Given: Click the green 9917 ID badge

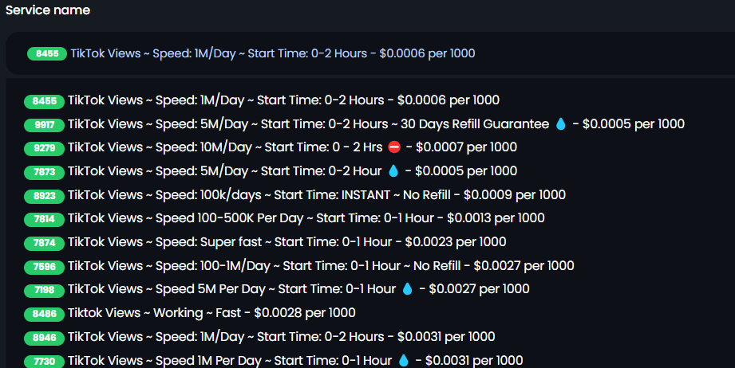Looking at the screenshot, I should 44,125.
